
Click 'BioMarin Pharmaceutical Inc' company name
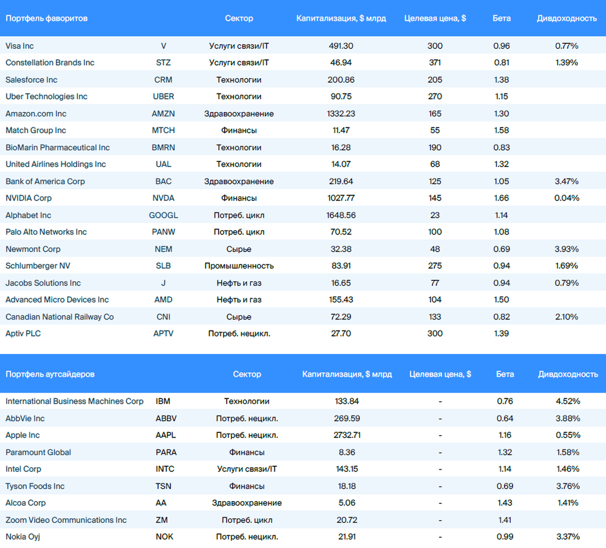click(58, 147)
